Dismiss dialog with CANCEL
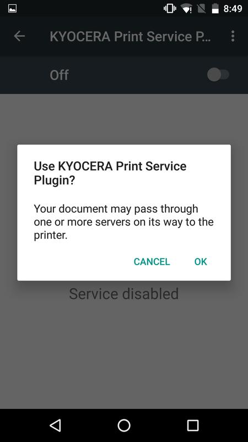 click(152, 261)
